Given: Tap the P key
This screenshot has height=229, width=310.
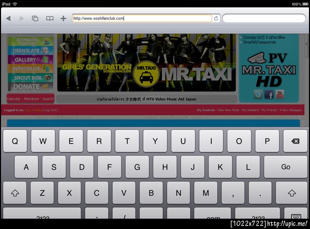Looking at the screenshot, I should [267, 141].
